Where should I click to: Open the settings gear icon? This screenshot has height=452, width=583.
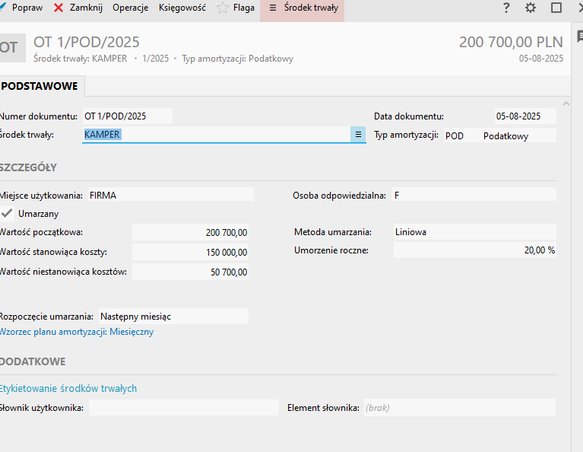(x=531, y=8)
